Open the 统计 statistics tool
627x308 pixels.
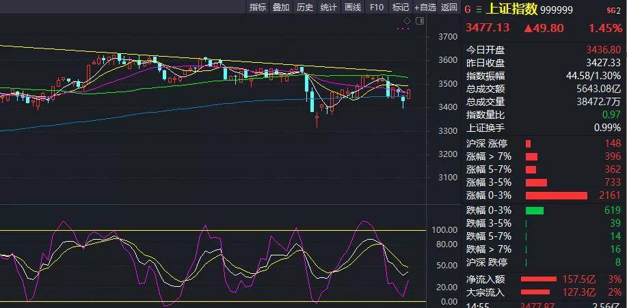(x=329, y=8)
